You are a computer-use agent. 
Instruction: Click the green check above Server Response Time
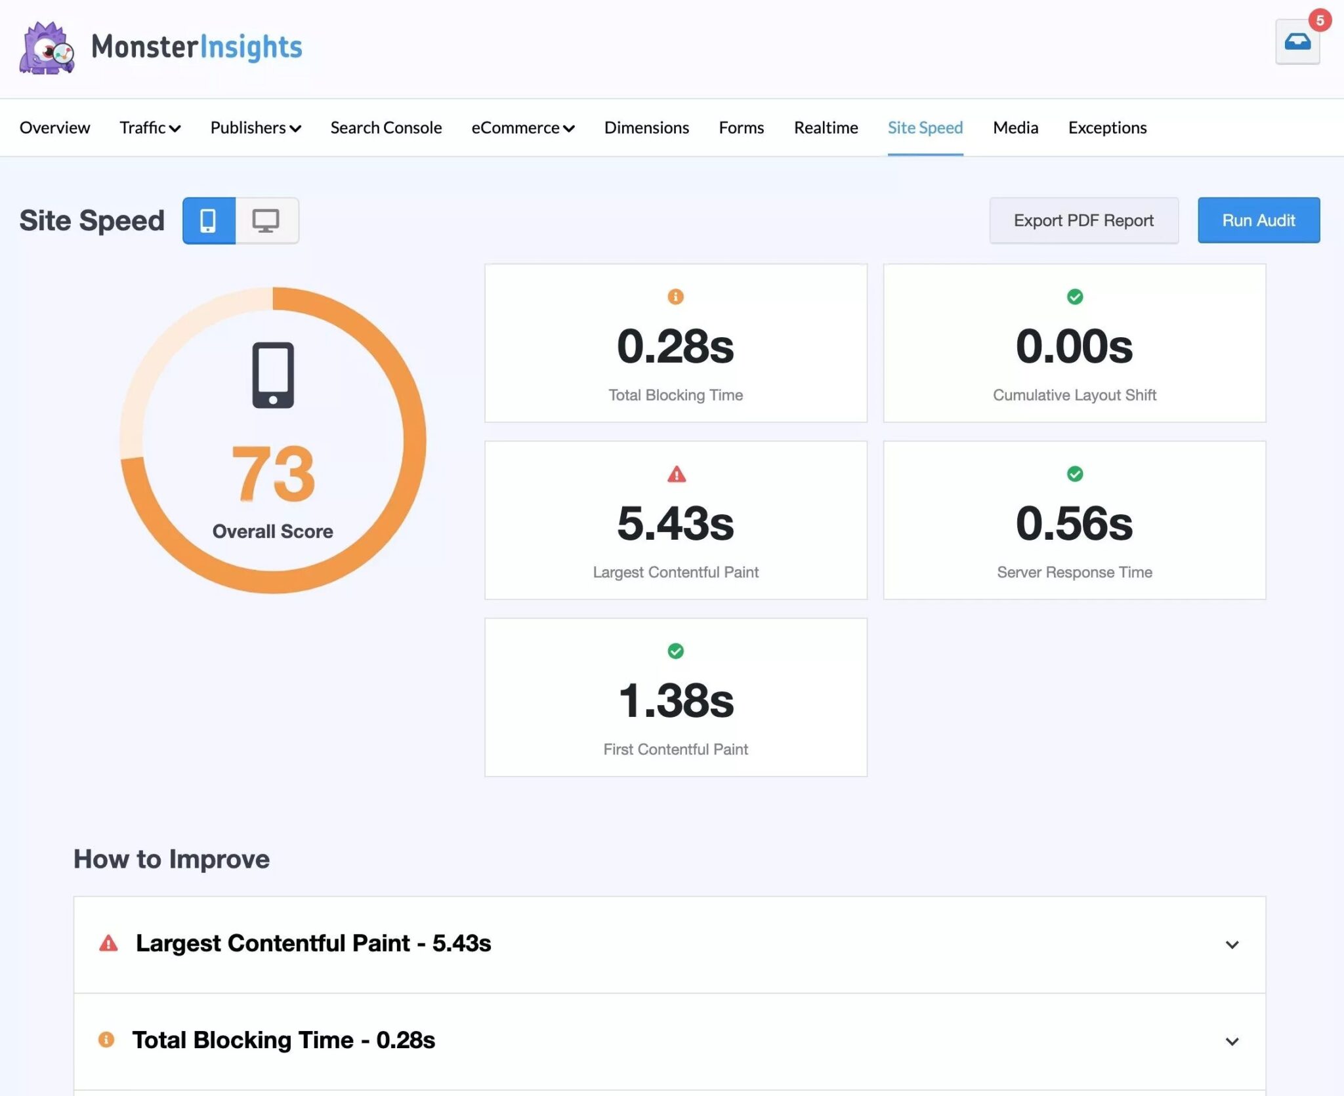[x=1074, y=475]
